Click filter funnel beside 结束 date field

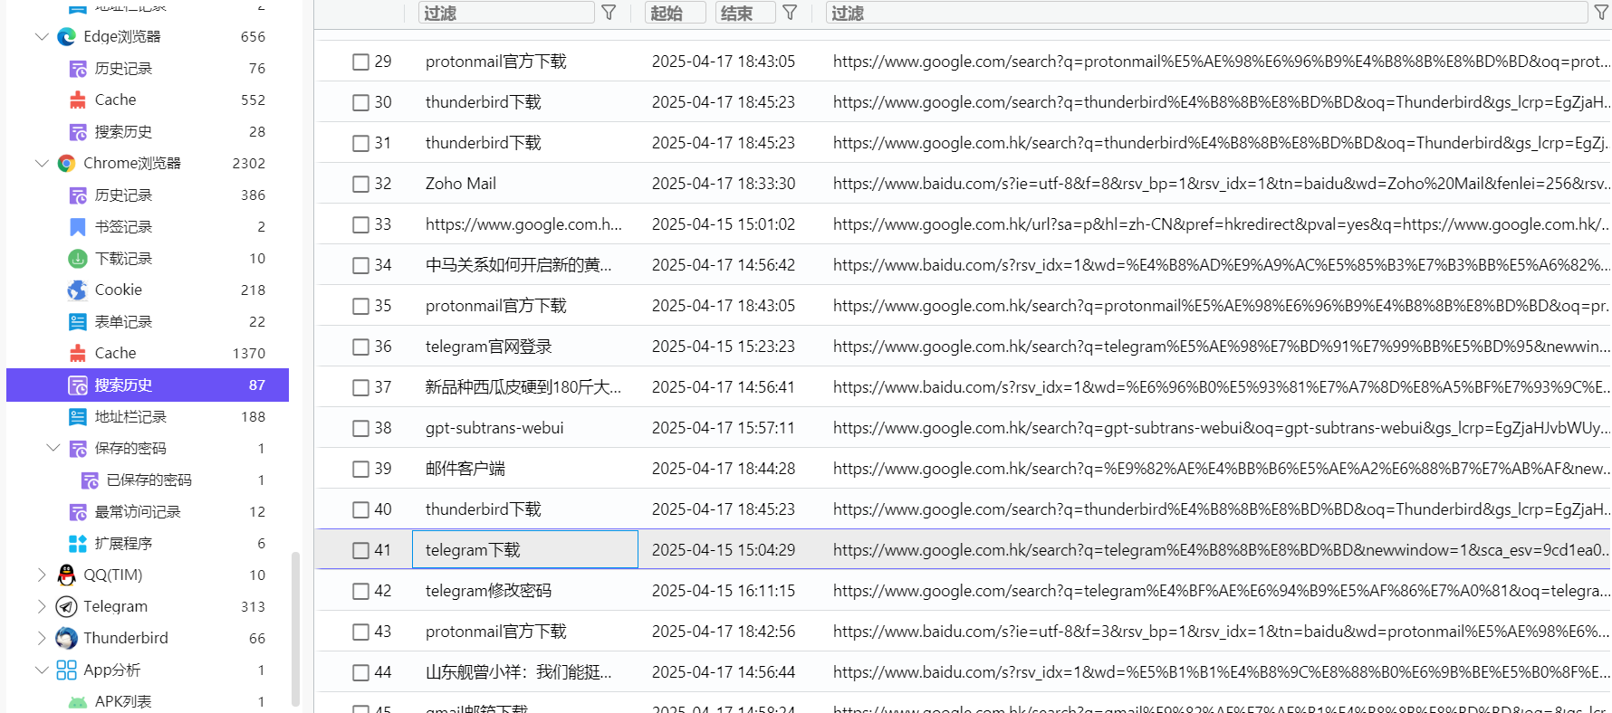tap(790, 13)
